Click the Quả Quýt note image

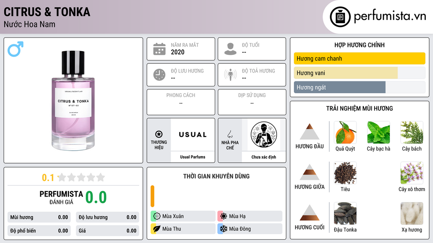pos(345,132)
